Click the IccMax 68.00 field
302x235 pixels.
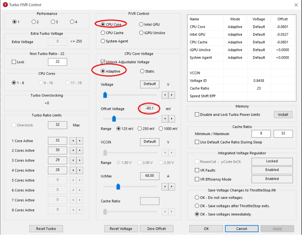coord(150,176)
